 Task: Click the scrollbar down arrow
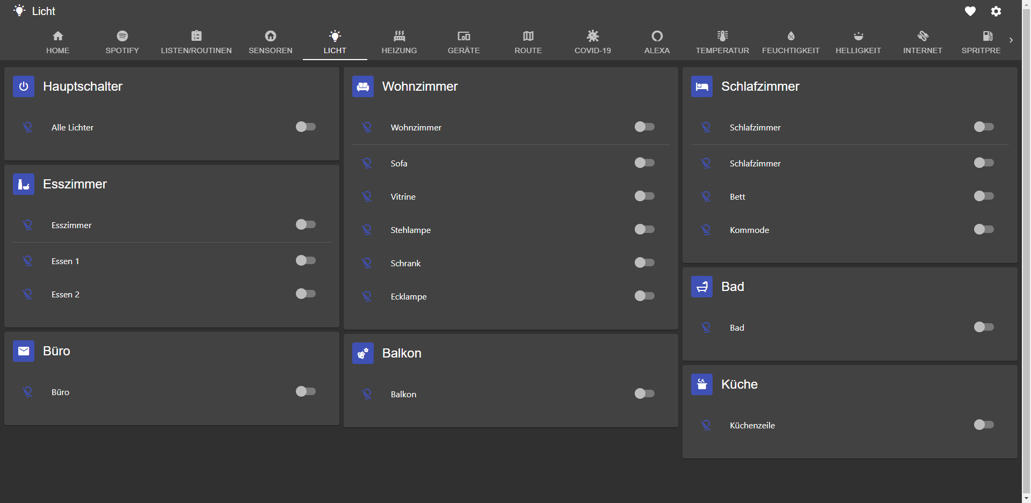pyautogui.click(x=1026, y=498)
